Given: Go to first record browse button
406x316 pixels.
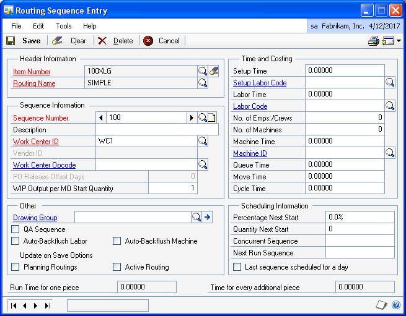Looking at the screenshot, I should click(x=14, y=305).
